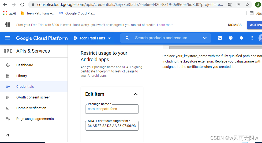The width and height of the screenshot is (262, 143).
Task: Open the three-dot settings menu
Action: tap(252, 38)
